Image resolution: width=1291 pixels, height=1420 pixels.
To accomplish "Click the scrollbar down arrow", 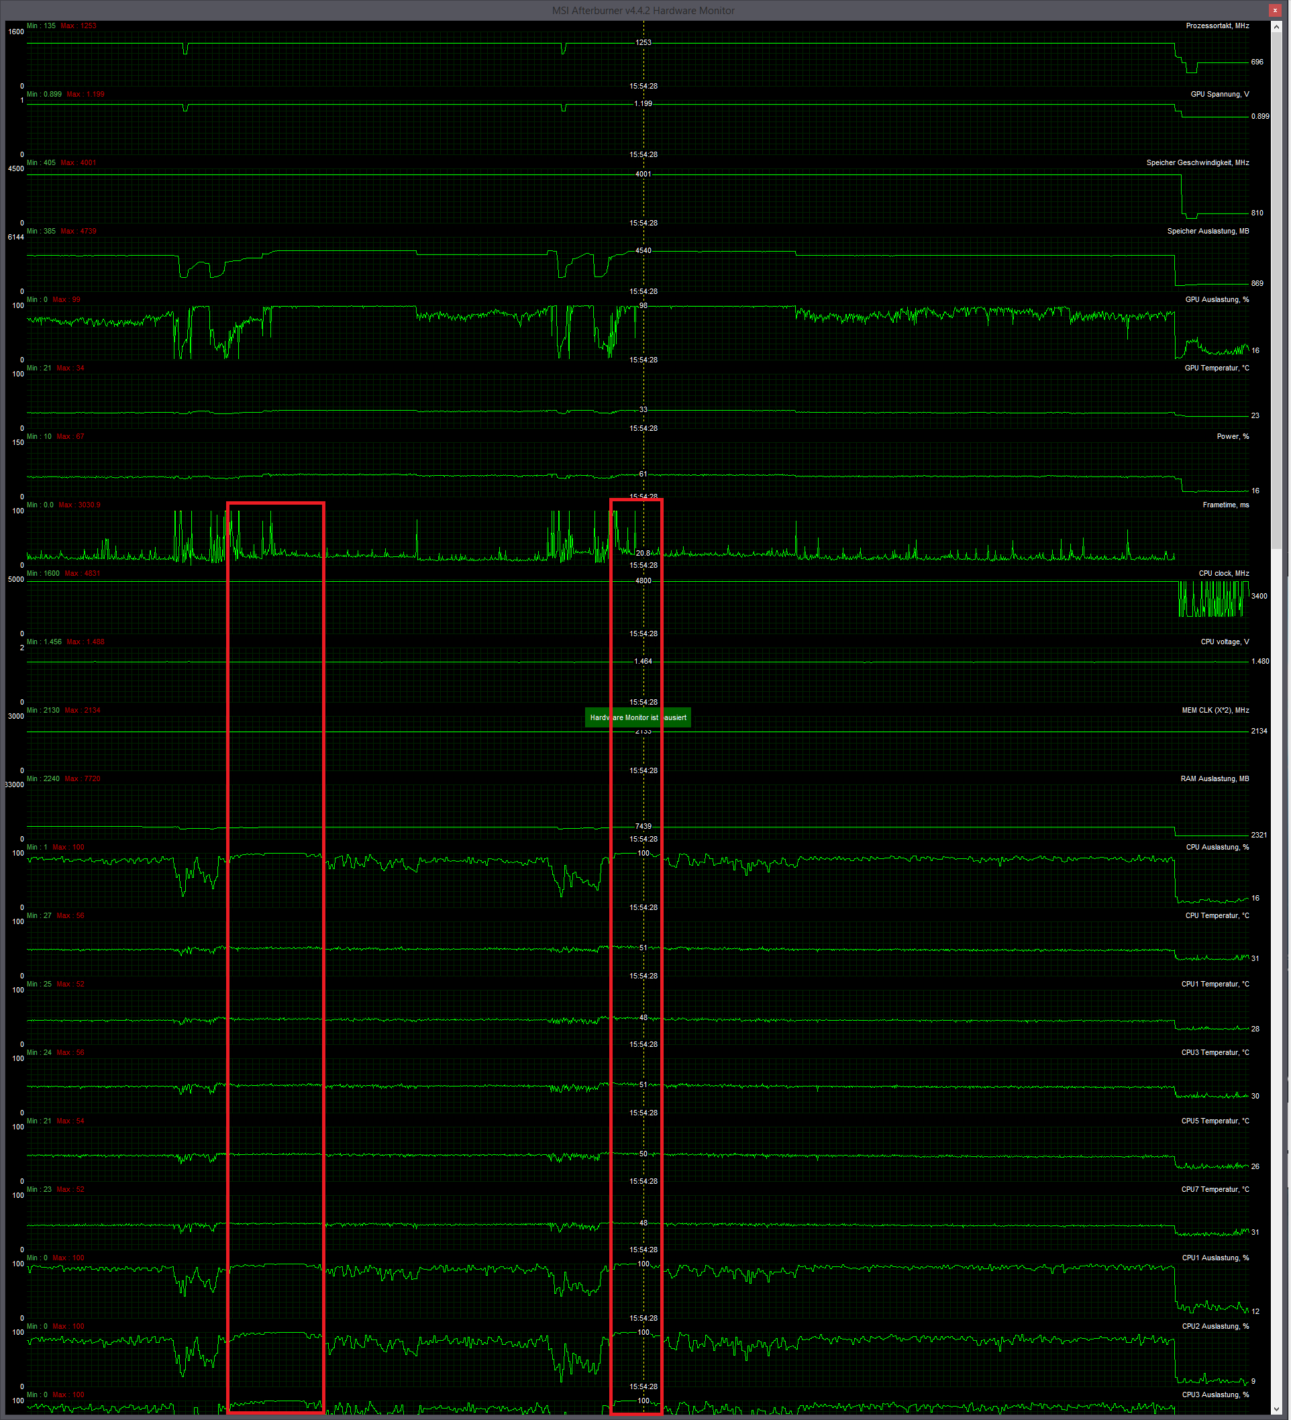I will coord(1276,1409).
